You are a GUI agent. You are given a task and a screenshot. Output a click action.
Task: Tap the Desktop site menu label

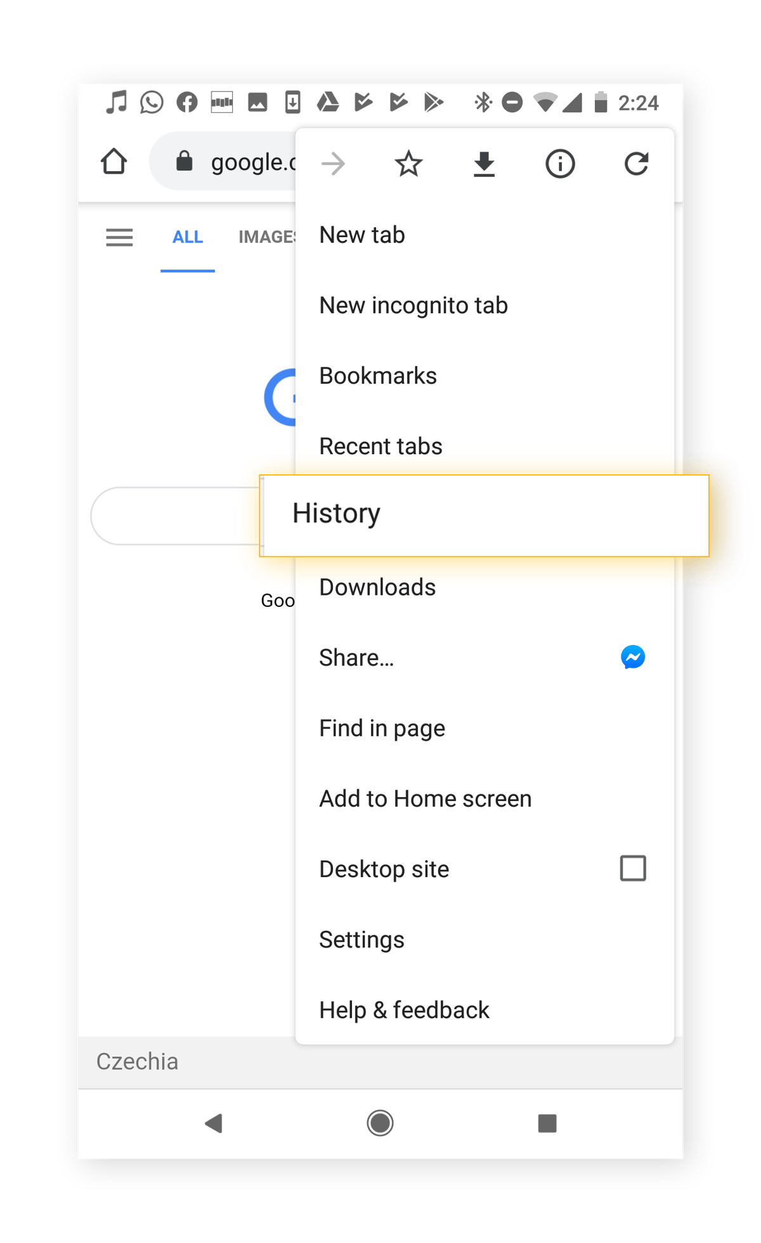pos(384,869)
